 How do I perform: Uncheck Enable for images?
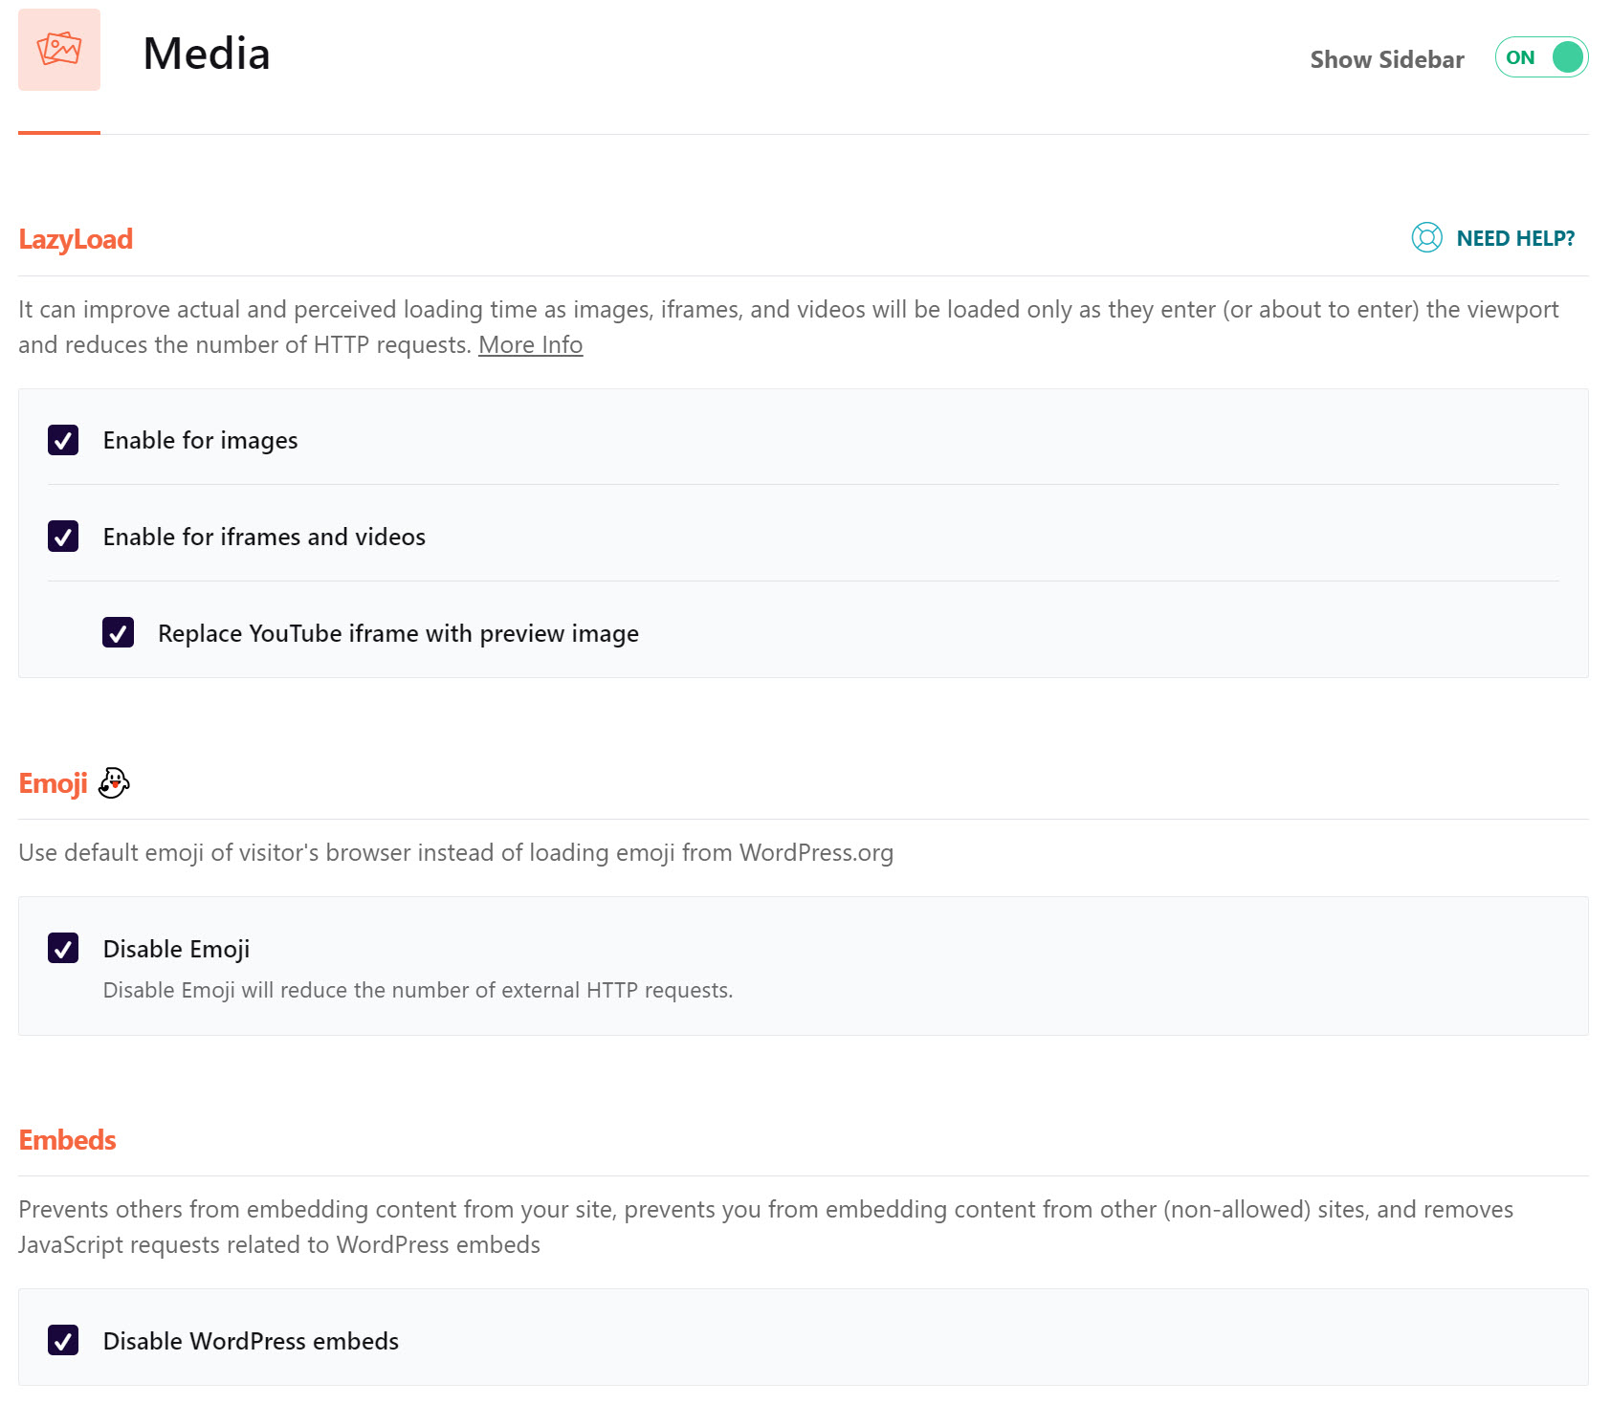(63, 440)
